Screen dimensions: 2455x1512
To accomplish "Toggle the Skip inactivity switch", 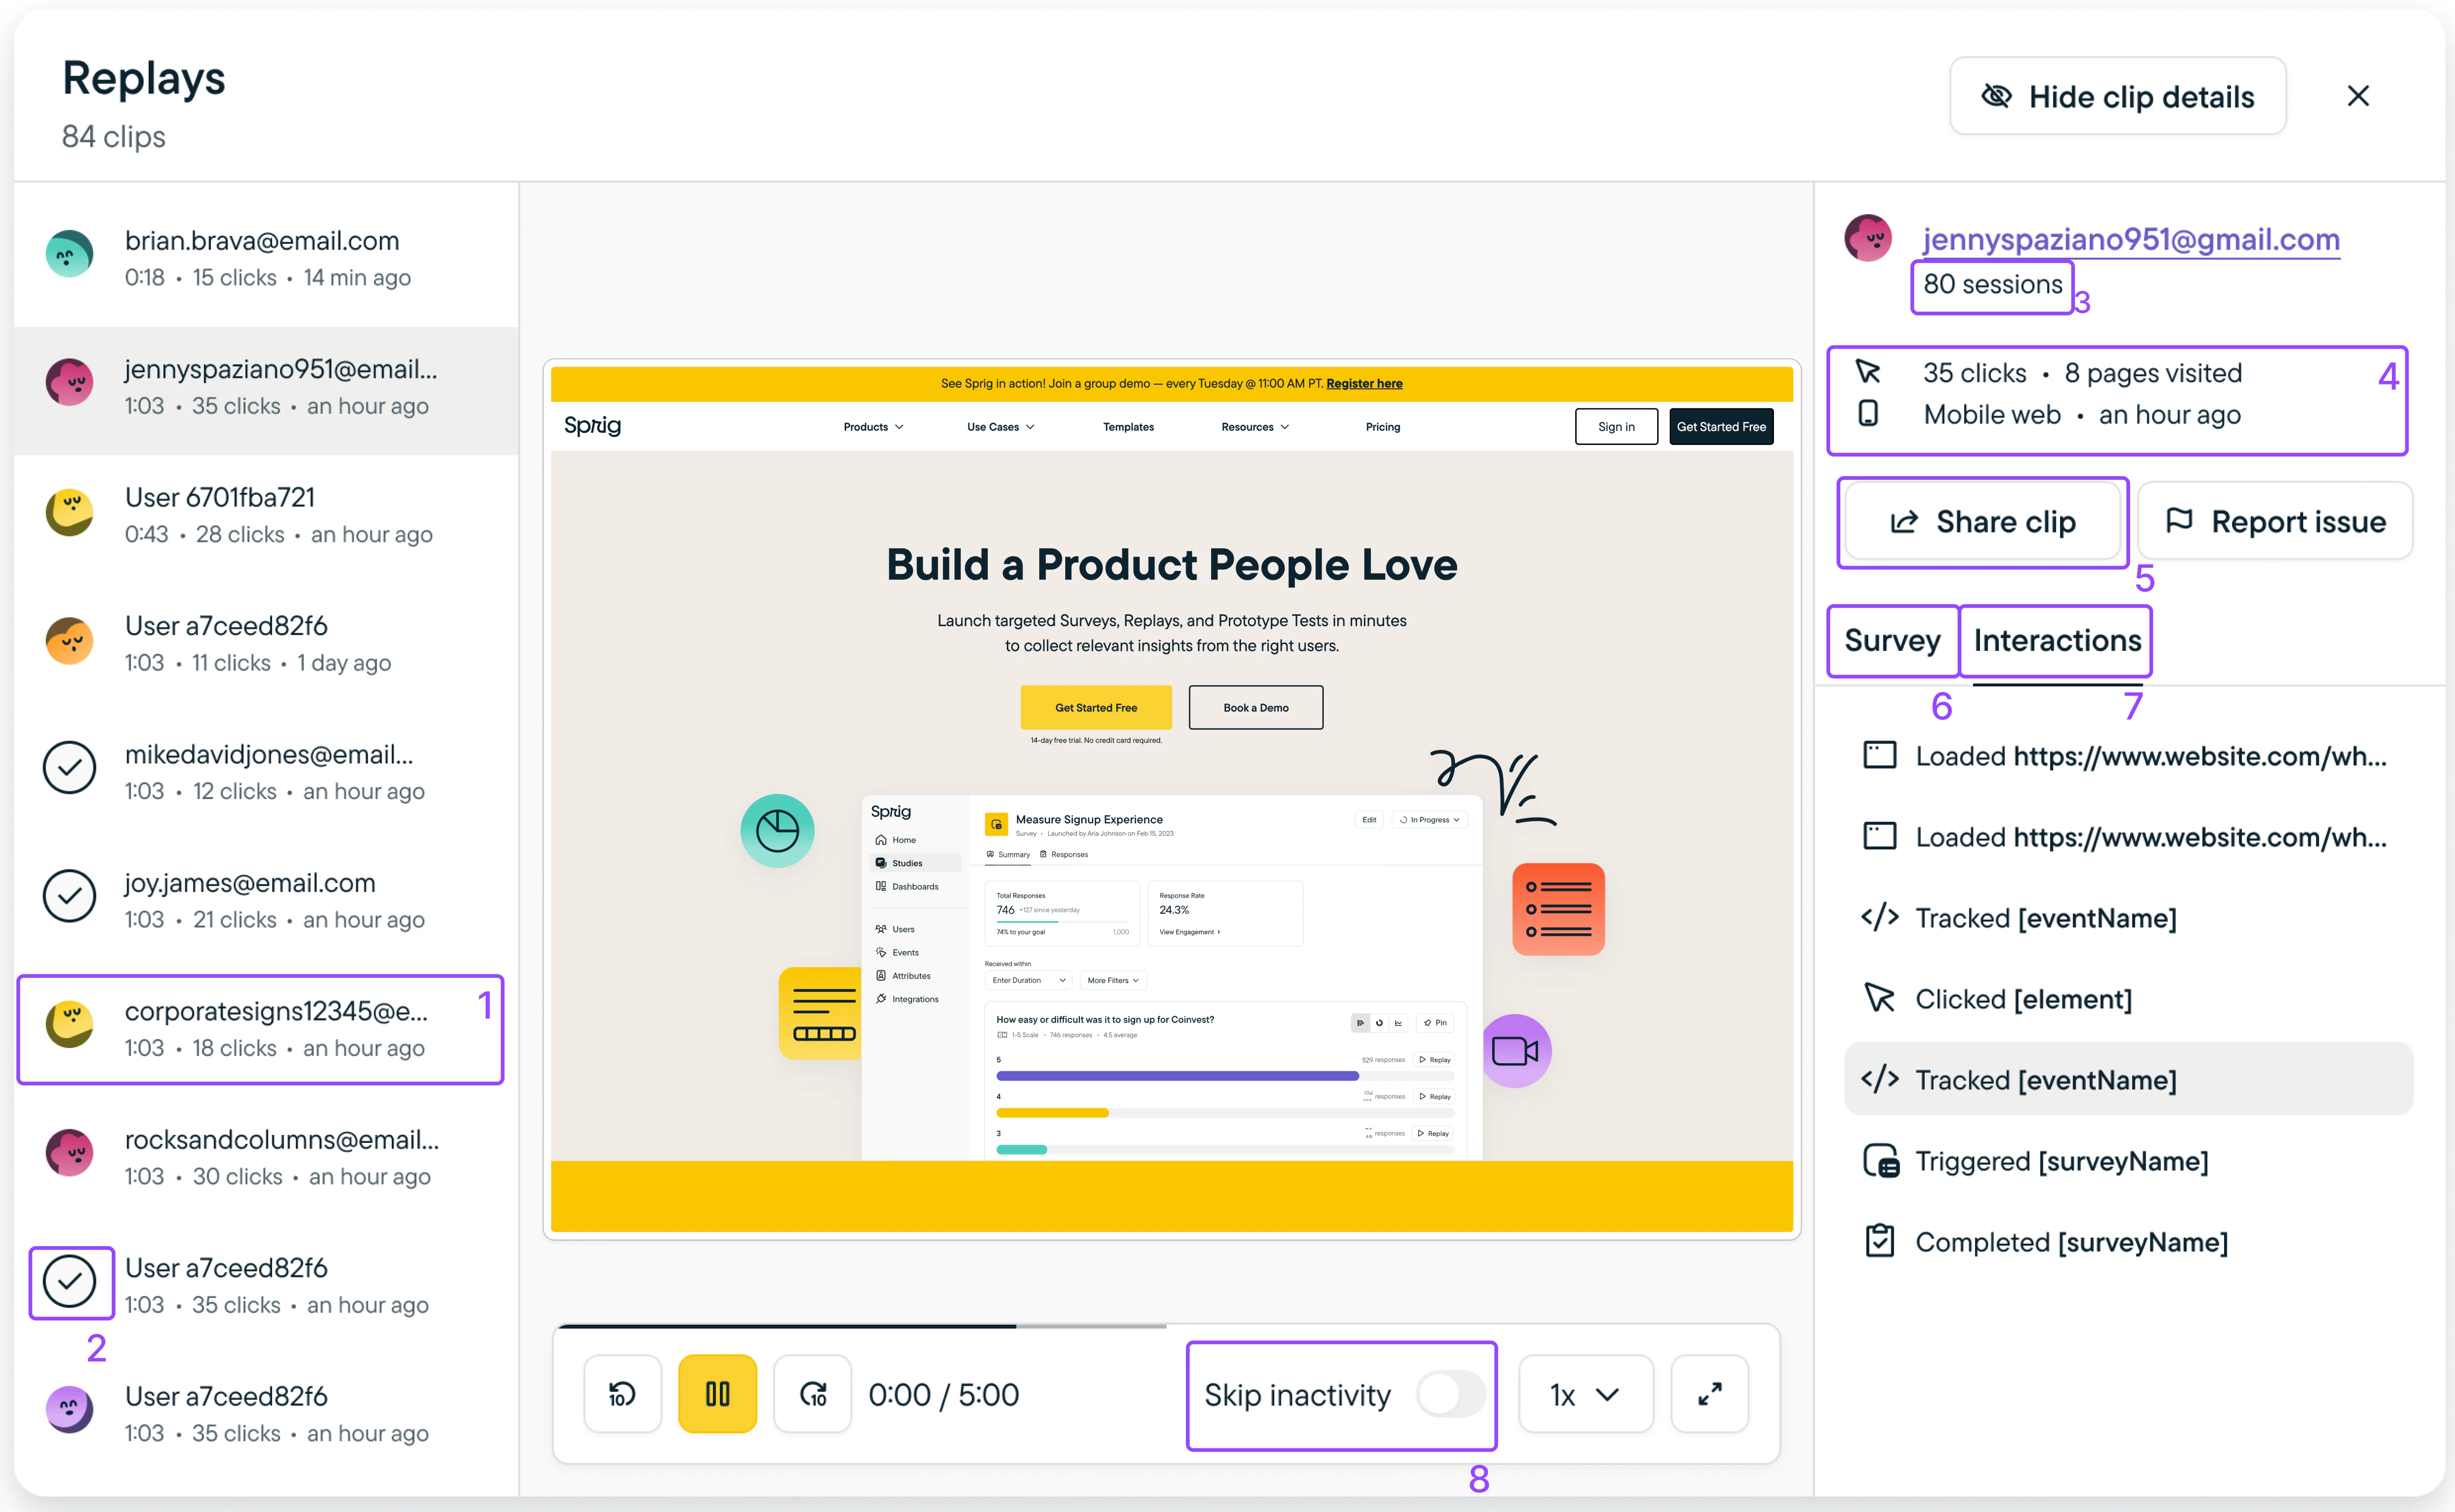I will coord(1450,1394).
